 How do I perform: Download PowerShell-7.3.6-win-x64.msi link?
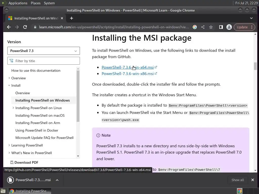point(127,67)
